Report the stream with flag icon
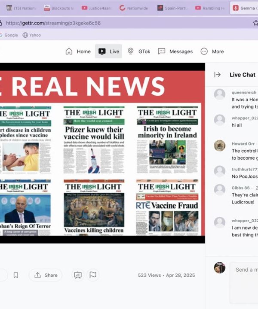The height and width of the screenshot is (309, 258). tap(93, 275)
